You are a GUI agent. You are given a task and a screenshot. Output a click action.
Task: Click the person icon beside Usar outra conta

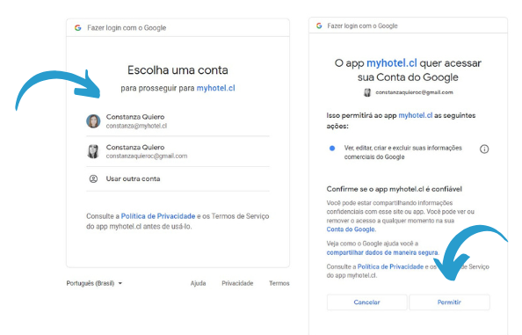[x=93, y=178]
